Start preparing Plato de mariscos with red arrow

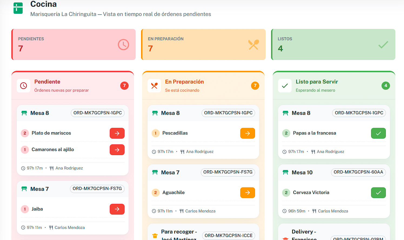point(117,133)
